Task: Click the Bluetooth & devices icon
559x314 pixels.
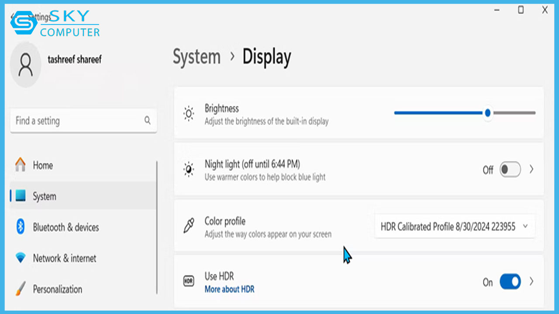Action: (x=21, y=227)
